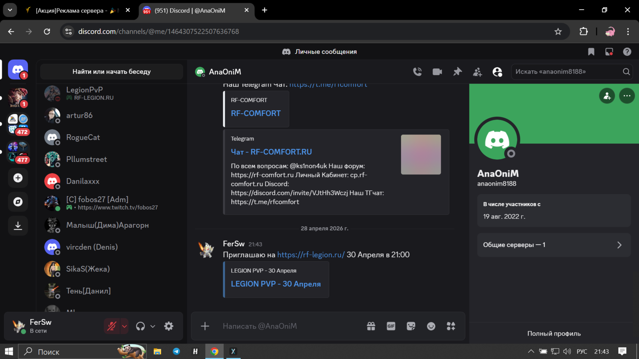Viewport: 639px width, 359px height.
Task: Open Pllumstreet conversation
Action: point(112,159)
